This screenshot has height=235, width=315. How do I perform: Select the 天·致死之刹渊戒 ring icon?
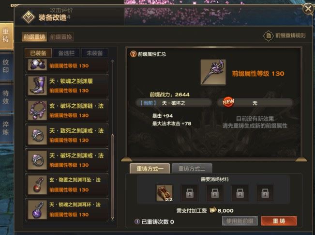37,135
